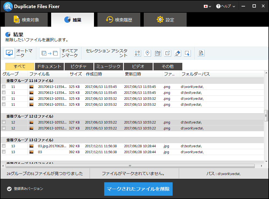The width and height of the screenshot is (269, 199).
Task: Click the vertical scrollbar thumb
Action: 266,116
